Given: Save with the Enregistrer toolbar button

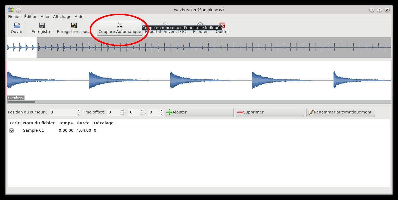Looking at the screenshot, I should pos(42,28).
